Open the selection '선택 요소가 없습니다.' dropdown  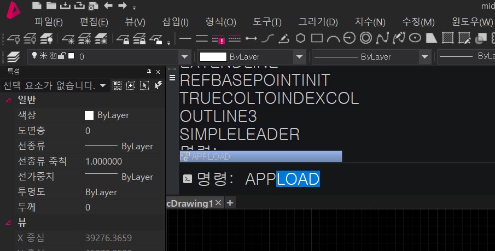pos(103,85)
